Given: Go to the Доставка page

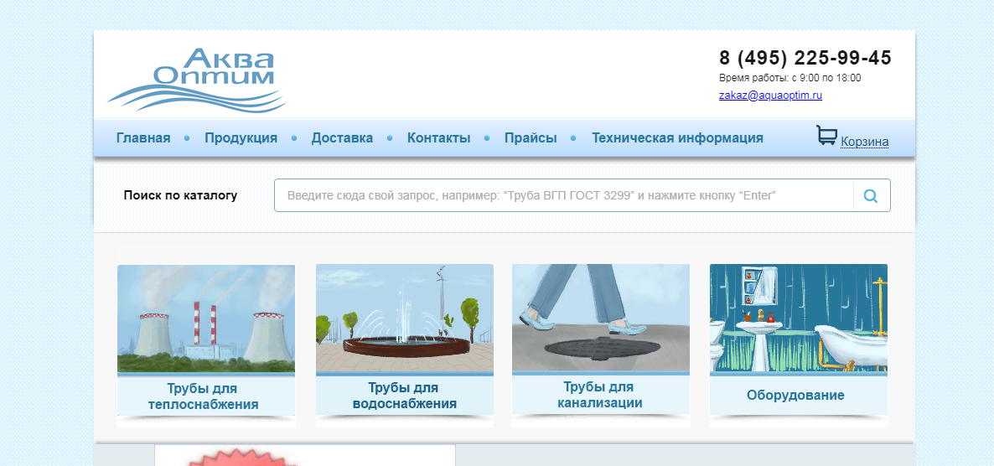Looking at the screenshot, I should 342,138.
